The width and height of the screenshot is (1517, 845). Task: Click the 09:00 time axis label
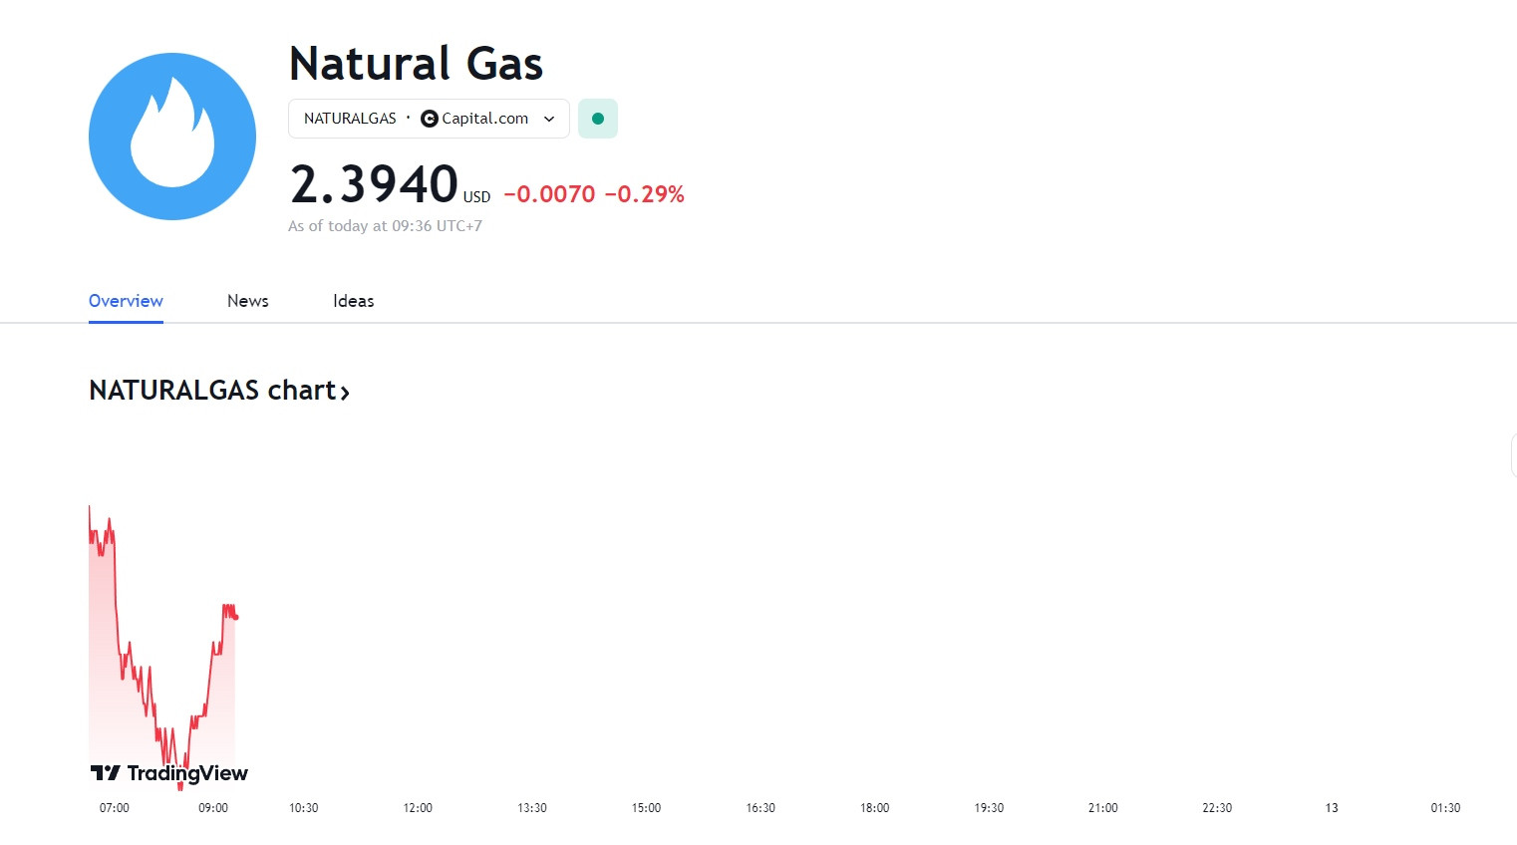coord(213,808)
